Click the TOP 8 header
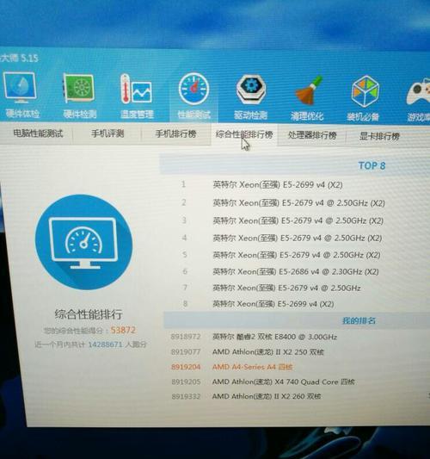Viewport: 430px width, 459px height. (372, 165)
